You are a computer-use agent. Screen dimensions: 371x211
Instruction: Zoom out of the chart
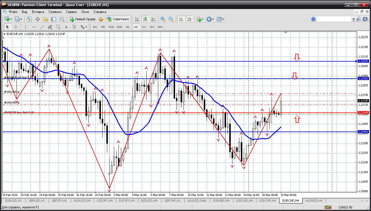[171, 19]
